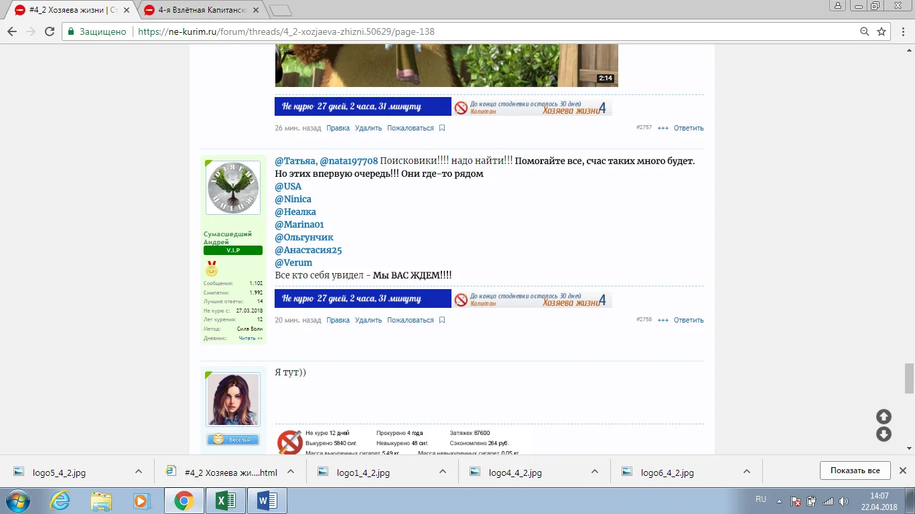Jump to top with the up-arrow circle
This screenshot has height=514, width=915.
[884, 416]
